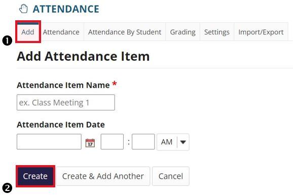The width and height of the screenshot is (293, 196).
Task: Switch to the Add tab
Action: click(x=28, y=32)
